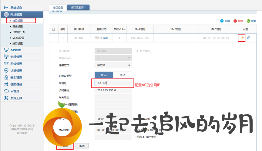Click the DNS服务器 input field
The height and width of the screenshot is (151, 262).
(x=113, y=104)
